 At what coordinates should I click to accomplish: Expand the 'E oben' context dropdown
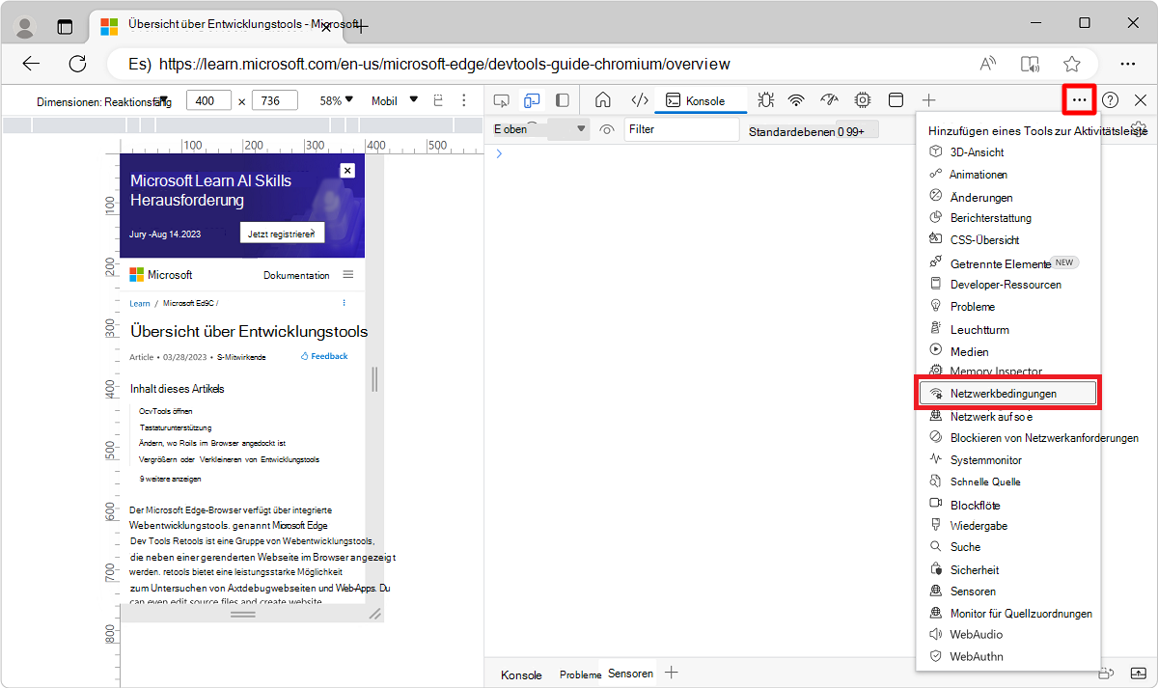point(539,129)
